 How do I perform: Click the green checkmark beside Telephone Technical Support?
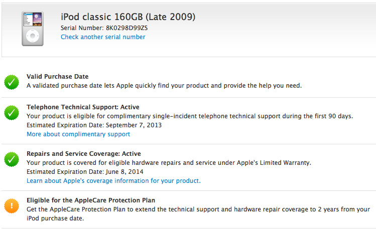pyautogui.click(x=12, y=112)
